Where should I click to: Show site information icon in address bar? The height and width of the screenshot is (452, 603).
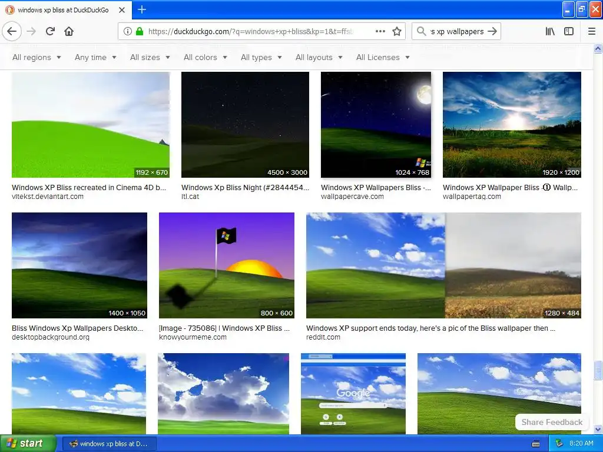[127, 32]
